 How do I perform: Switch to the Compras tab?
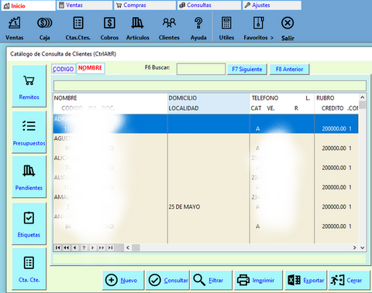pos(145,5)
